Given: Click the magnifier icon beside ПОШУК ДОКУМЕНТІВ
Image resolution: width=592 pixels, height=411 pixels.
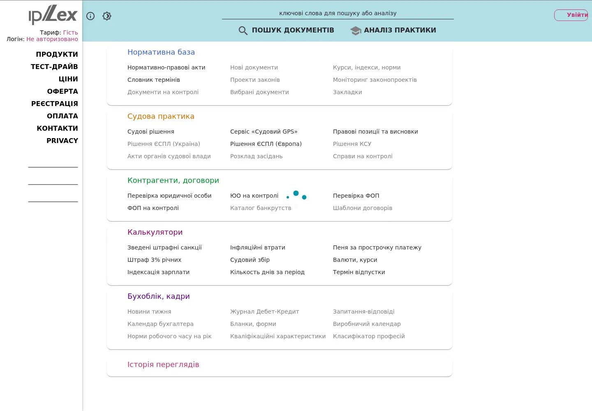Looking at the screenshot, I should pos(243,30).
